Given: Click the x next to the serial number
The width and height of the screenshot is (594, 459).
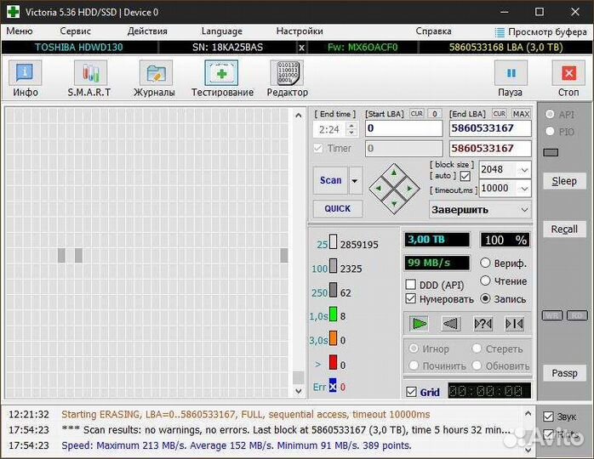Looking at the screenshot, I should pos(301,48).
